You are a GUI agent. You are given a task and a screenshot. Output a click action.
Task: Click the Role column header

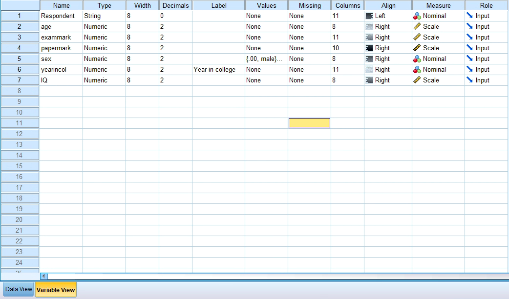click(x=487, y=5)
